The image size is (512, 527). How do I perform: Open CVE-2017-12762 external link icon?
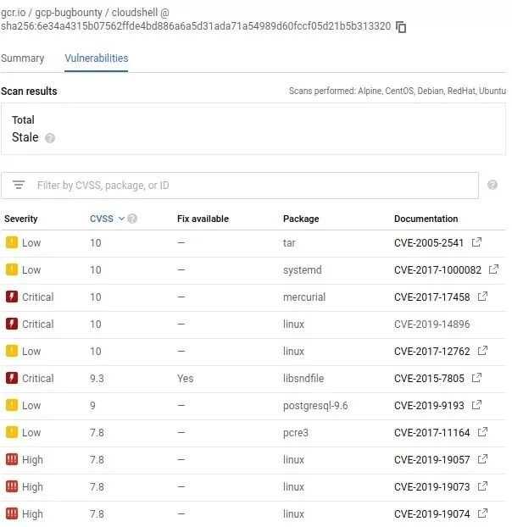point(482,351)
